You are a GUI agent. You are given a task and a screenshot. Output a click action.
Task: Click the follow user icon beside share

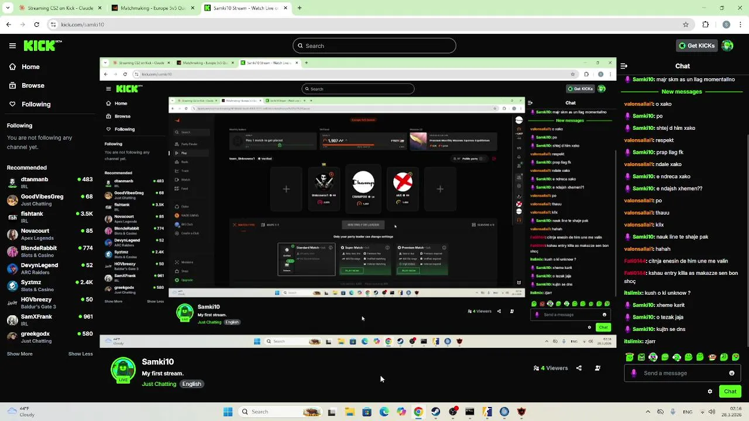click(x=597, y=368)
